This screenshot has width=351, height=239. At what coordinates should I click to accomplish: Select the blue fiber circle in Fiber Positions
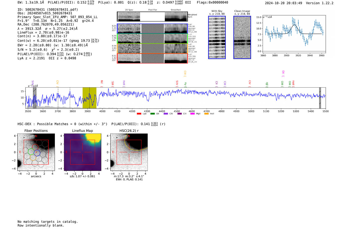37,153
